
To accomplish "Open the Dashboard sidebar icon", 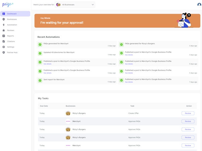I will 4,14.
